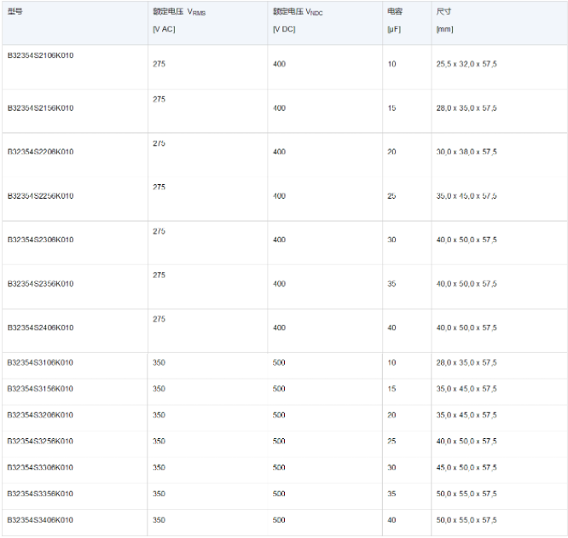This screenshot has height=538, width=568.
Task: Open the B32354S2156K010 part link
Action: click(40, 108)
